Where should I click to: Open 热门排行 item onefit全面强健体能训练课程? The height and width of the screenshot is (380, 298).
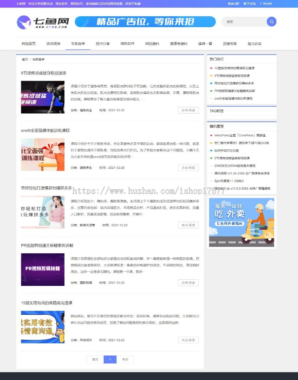[233, 98]
